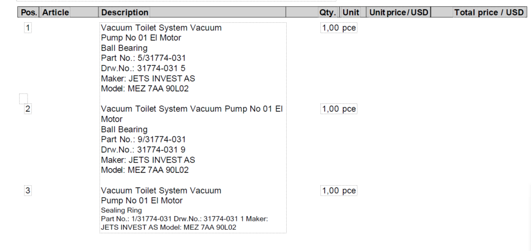Click Drw.No.: 31774-031 5 line
The image size is (531, 251).
[x=143, y=68]
